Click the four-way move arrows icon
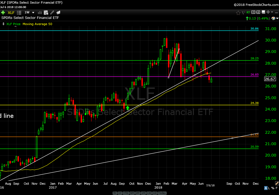 pyautogui.click(x=268, y=12)
